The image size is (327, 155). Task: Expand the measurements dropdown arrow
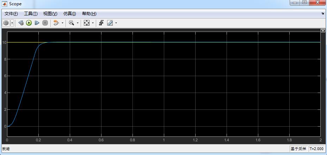coord(116,23)
